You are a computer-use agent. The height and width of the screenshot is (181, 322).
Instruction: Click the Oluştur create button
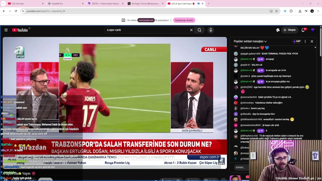[x=290, y=30]
